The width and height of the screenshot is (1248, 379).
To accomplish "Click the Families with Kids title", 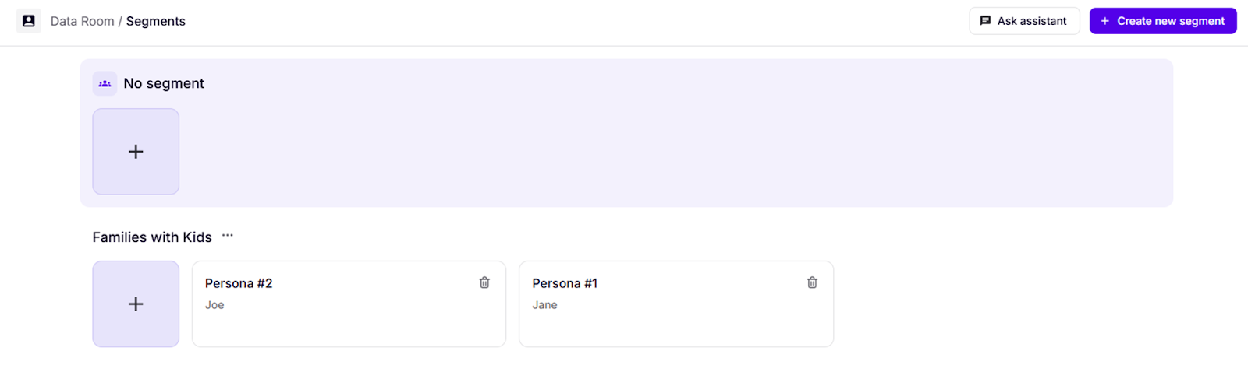I will pos(152,237).
